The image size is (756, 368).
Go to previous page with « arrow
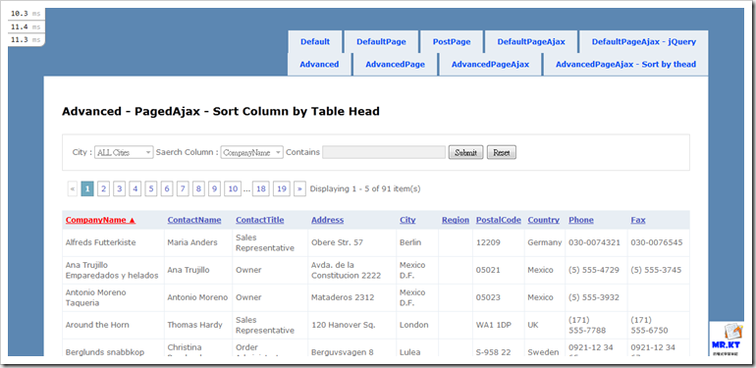click(73, 188)
